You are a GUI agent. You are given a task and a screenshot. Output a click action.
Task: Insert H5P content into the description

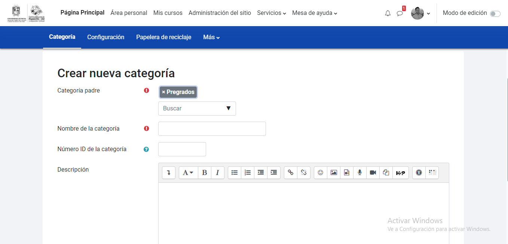tap(400, 172)
